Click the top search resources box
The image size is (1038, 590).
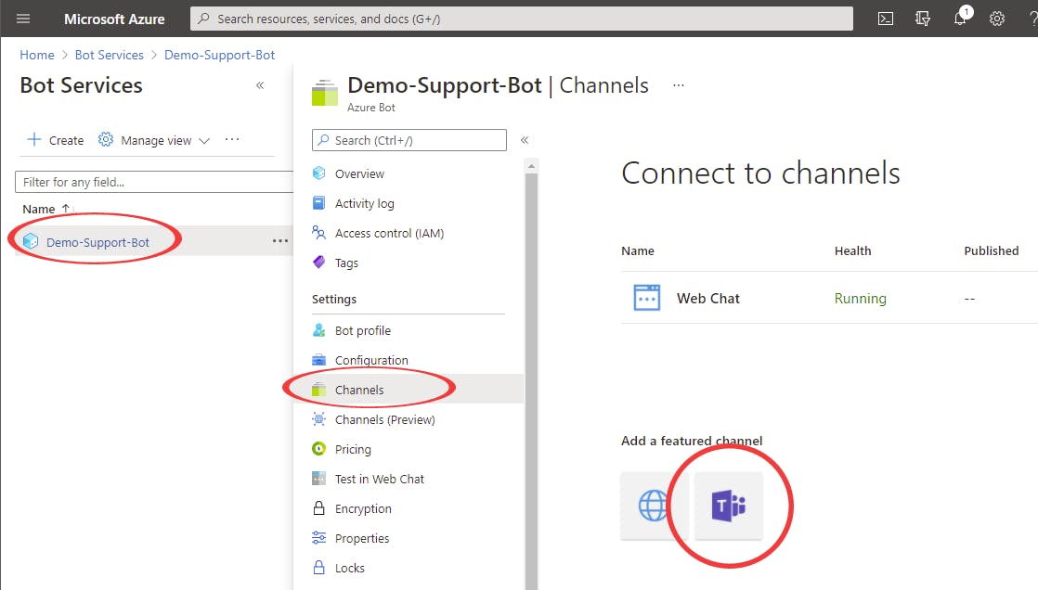[x=521, y=19]
